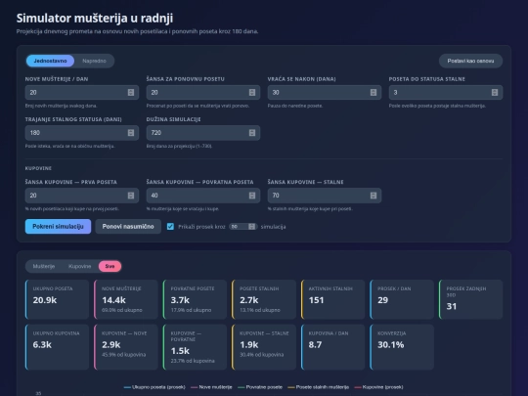Select the Kupovine view tab
Image resolution: width=528 pixels, height=396 pixels.
point(79,266)
